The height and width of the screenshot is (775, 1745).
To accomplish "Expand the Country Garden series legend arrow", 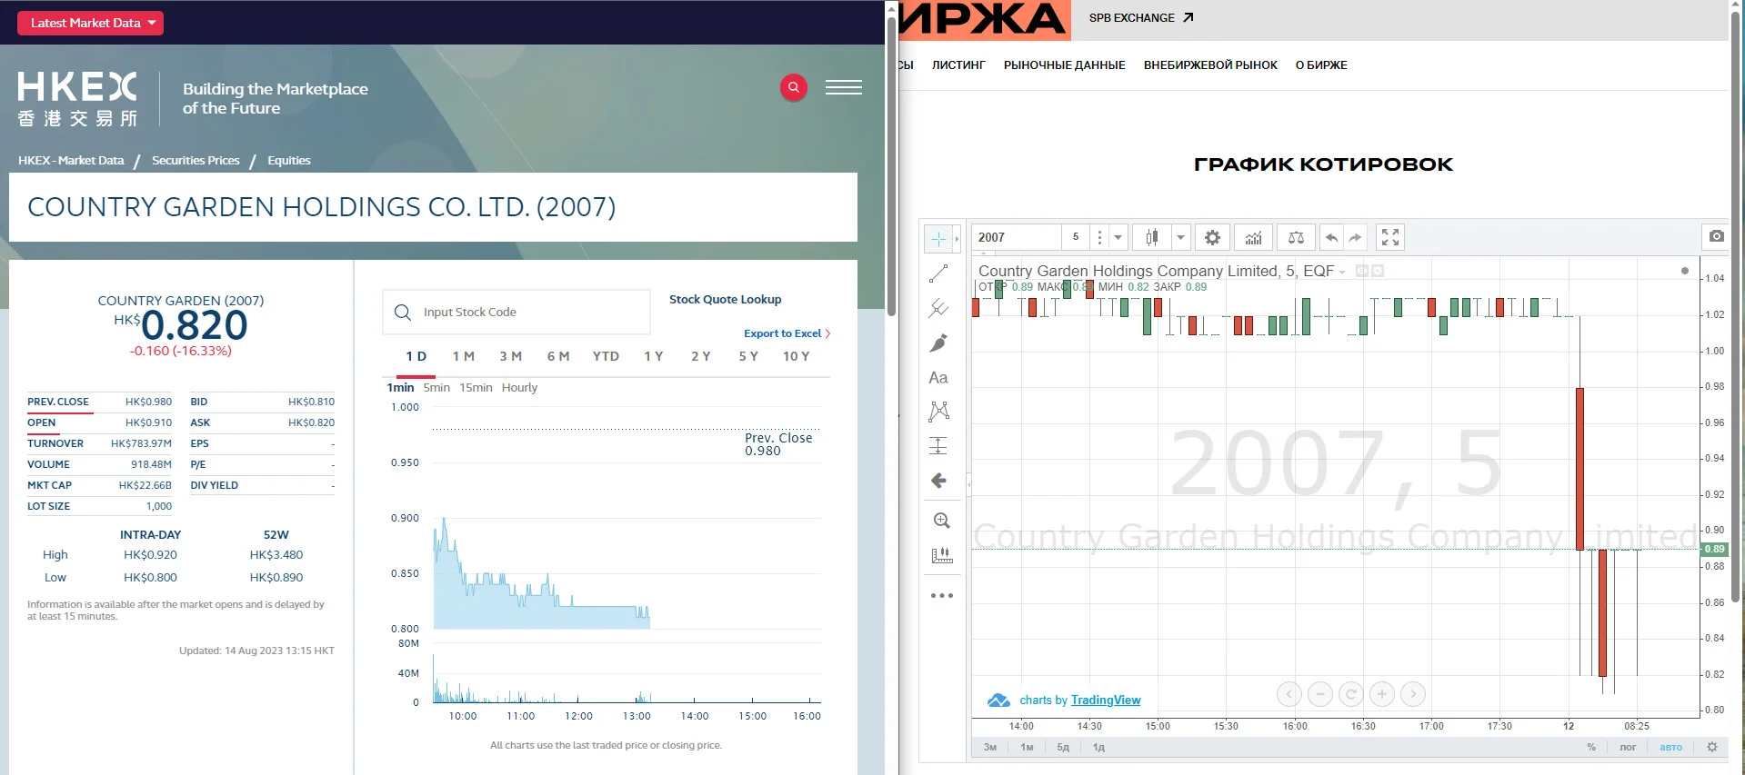I will (x=1342, y=272).
